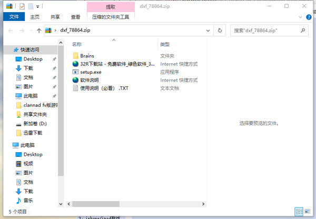Expand the address bar history dropdown
Viewport: 316px width, 219px height.
click(x=208, y=31)
